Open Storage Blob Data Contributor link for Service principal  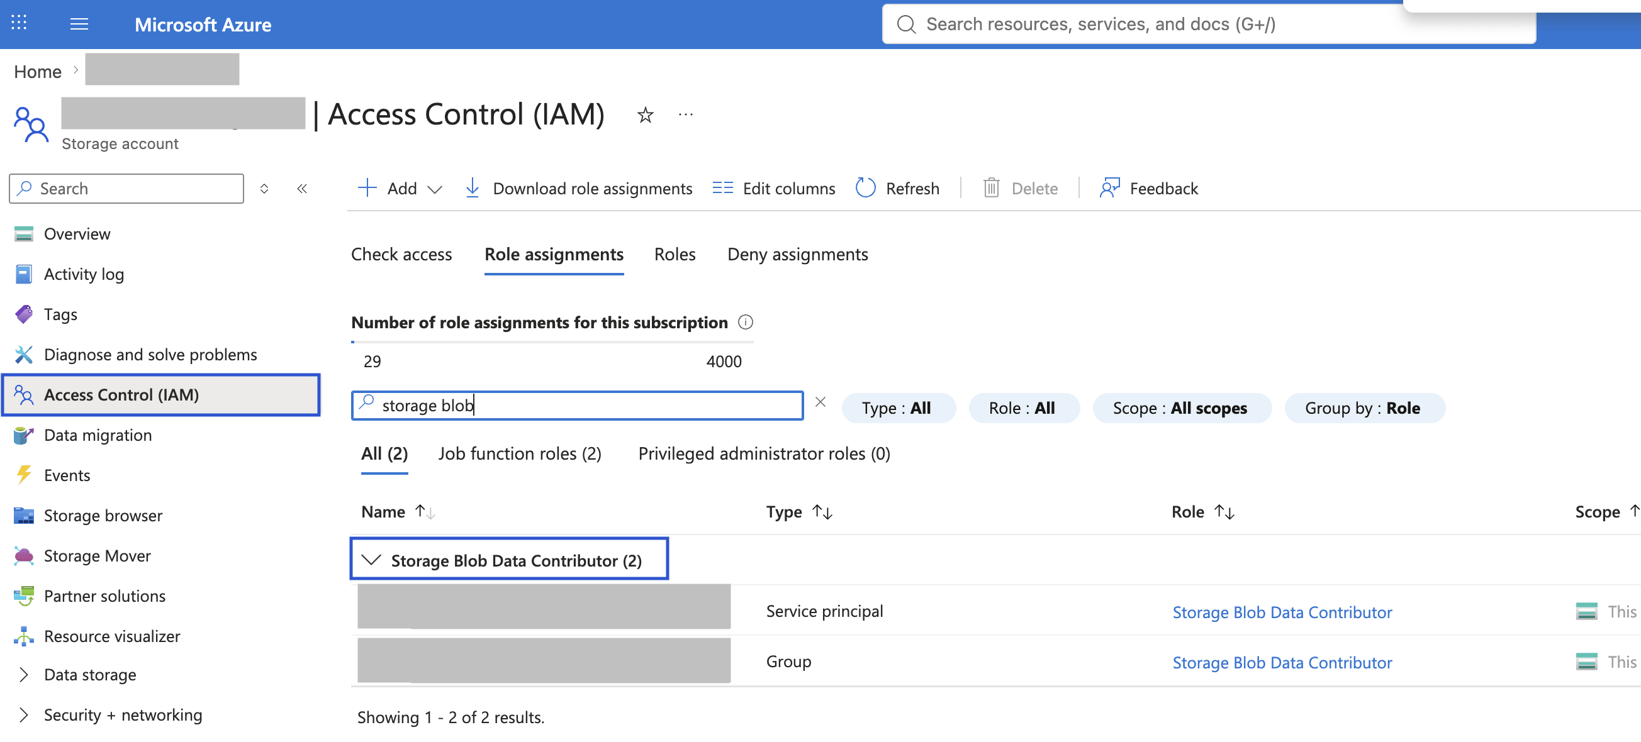1282,612
